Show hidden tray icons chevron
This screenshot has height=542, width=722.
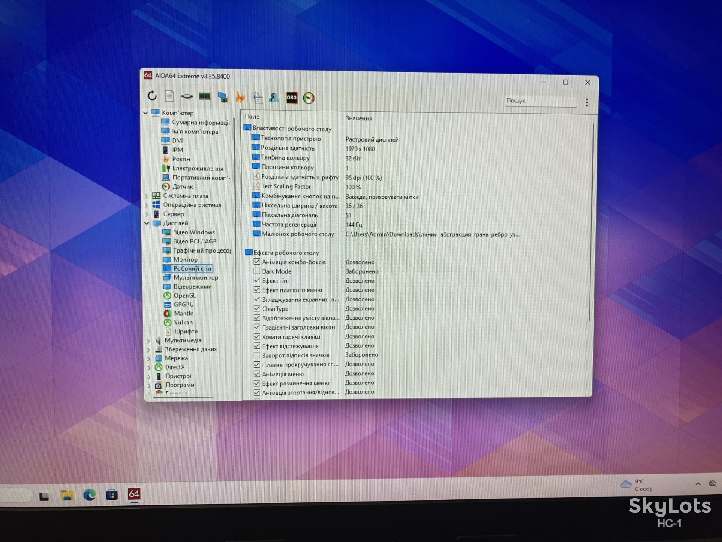[x=698, y=484]
